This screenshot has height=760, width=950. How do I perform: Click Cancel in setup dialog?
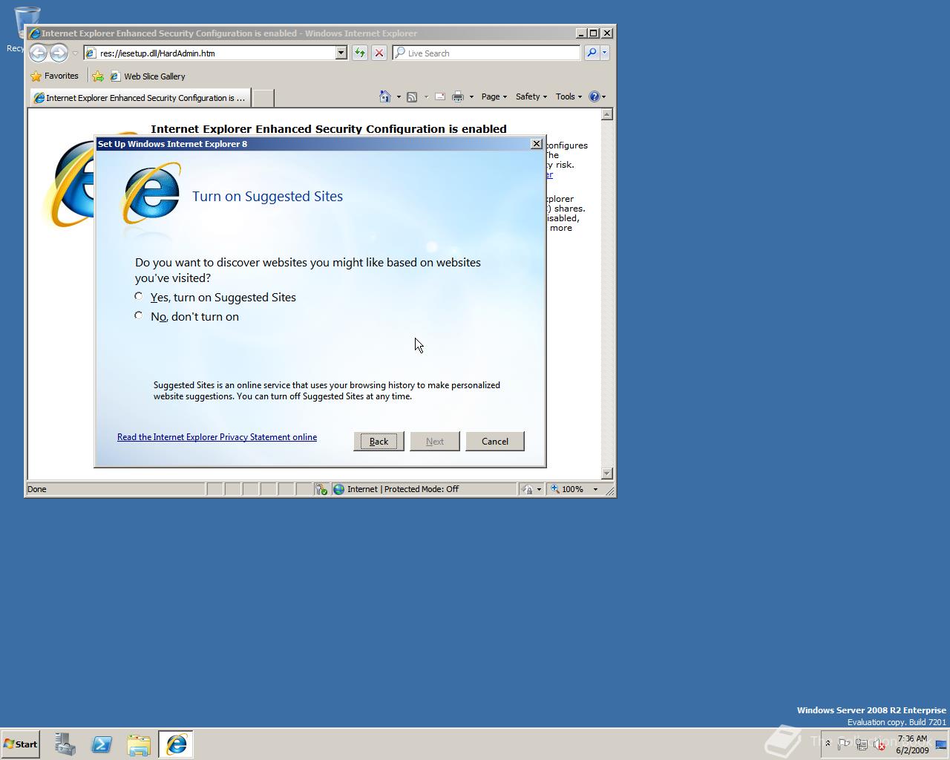coord(495,441)
